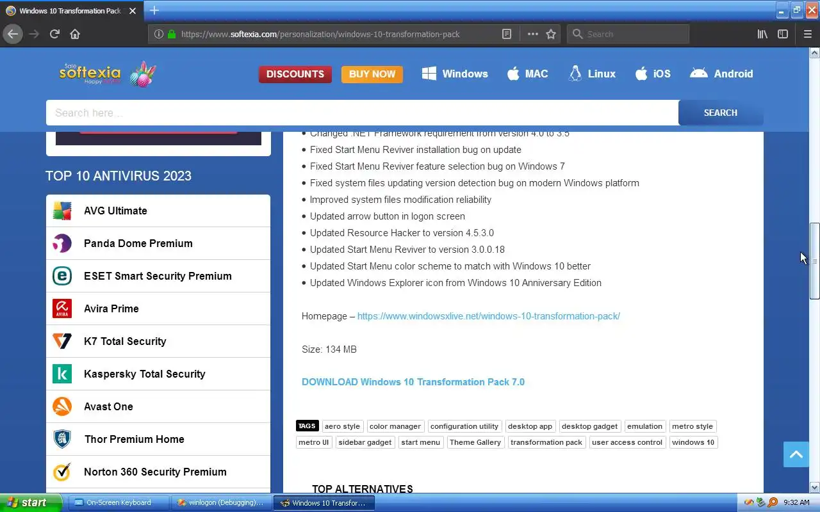Click the start menu tag

click(421, 442)
